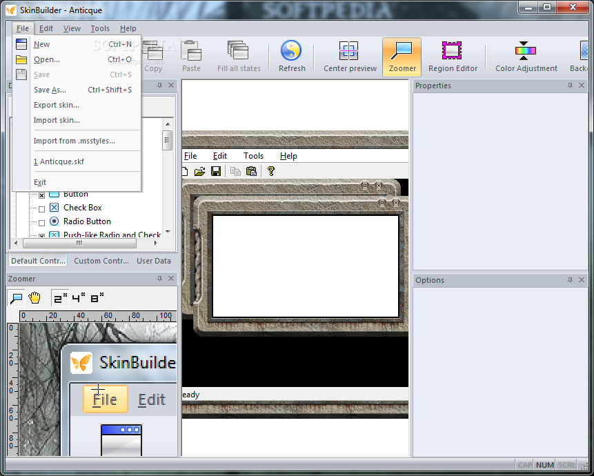Close the Properties panel
Image resolution: width=594 pixels, height=476 pixels.
582,86
